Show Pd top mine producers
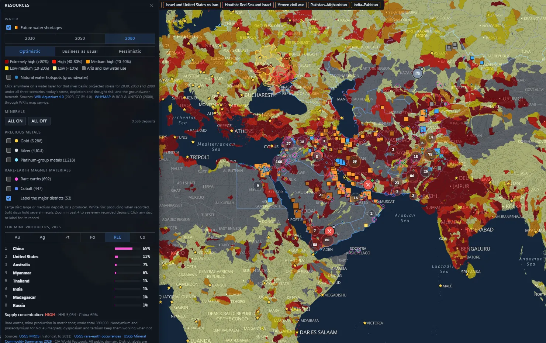Image resolution: width=546 pixels, height=343 pixels. pyautogui.click(x=92, y=237)
